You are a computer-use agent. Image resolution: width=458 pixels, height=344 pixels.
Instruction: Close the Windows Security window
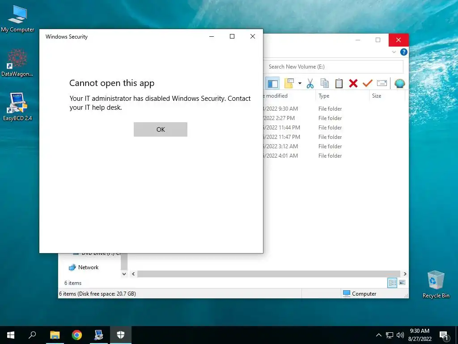pyautogui.click(x=253, y=36)
